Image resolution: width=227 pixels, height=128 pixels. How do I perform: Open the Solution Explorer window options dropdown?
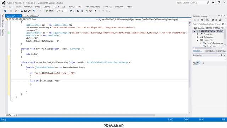tap(219, 16)
